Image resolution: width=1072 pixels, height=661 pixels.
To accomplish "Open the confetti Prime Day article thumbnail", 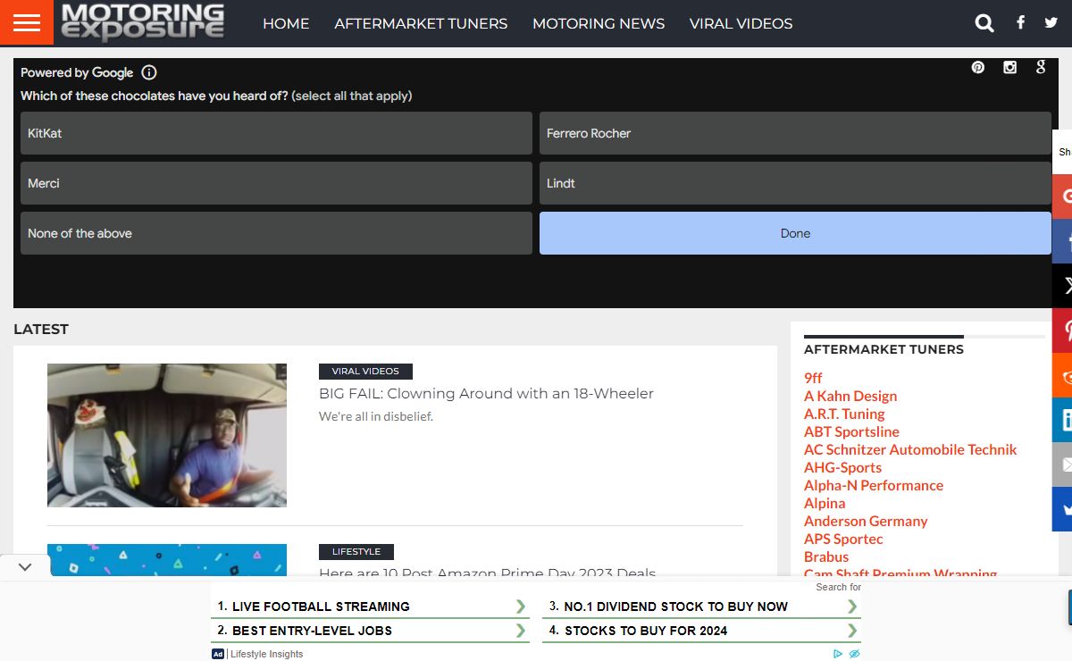I will point(167,560).
